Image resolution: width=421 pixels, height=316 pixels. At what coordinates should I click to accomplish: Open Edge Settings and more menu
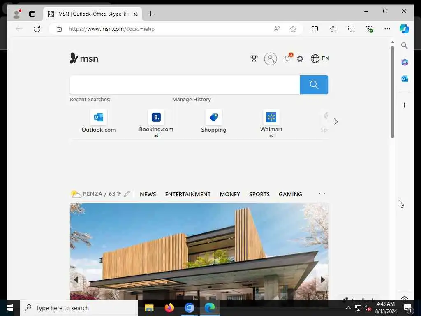(x=387, y=29)
